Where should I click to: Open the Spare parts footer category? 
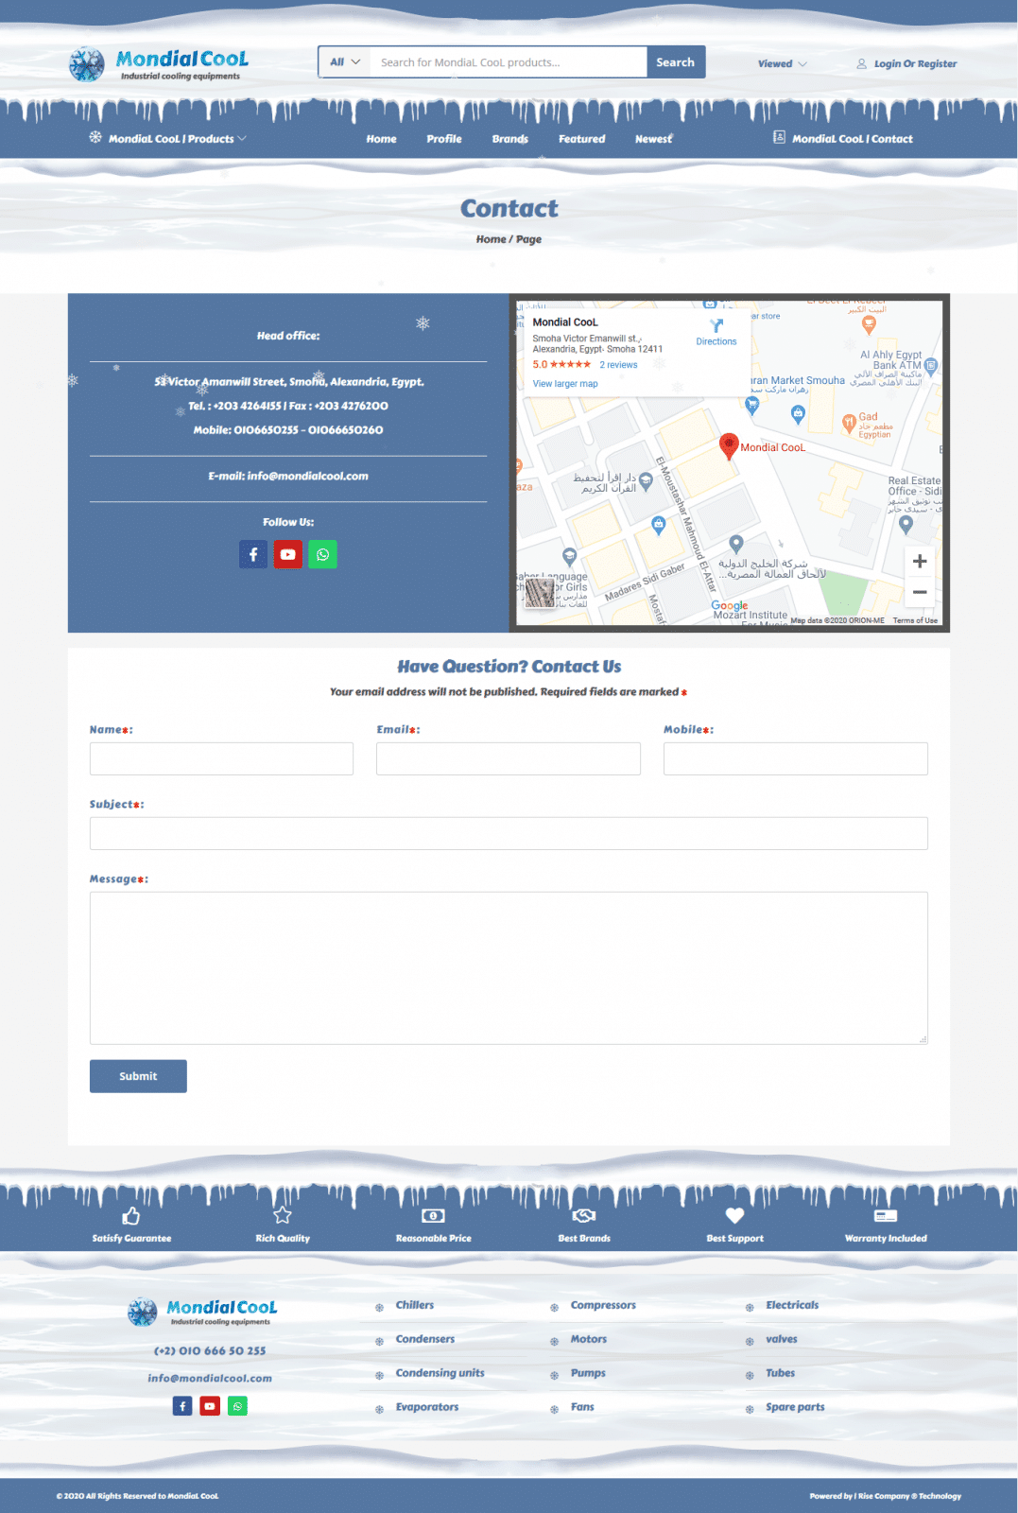pyautogui.click(x=795, y=1407)
